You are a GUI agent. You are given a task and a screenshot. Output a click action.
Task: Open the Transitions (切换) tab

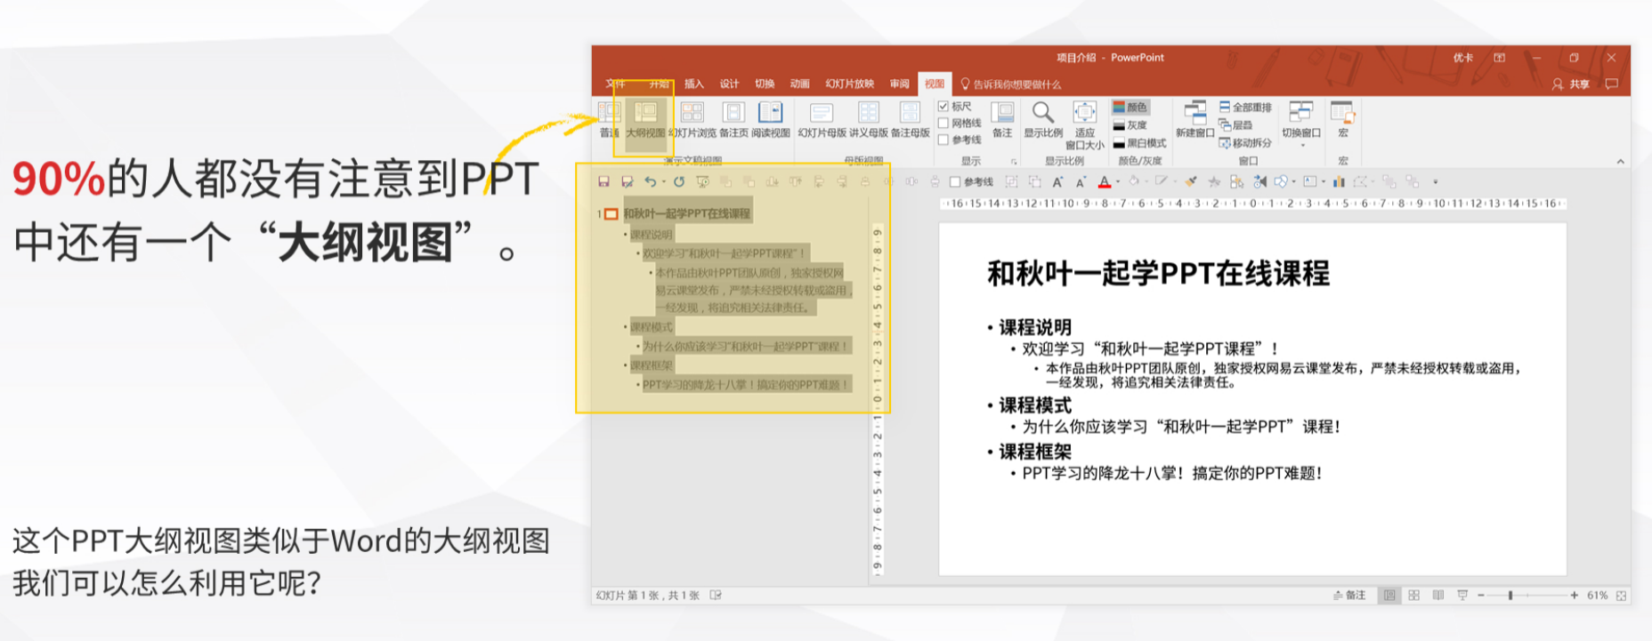(765, 84)
